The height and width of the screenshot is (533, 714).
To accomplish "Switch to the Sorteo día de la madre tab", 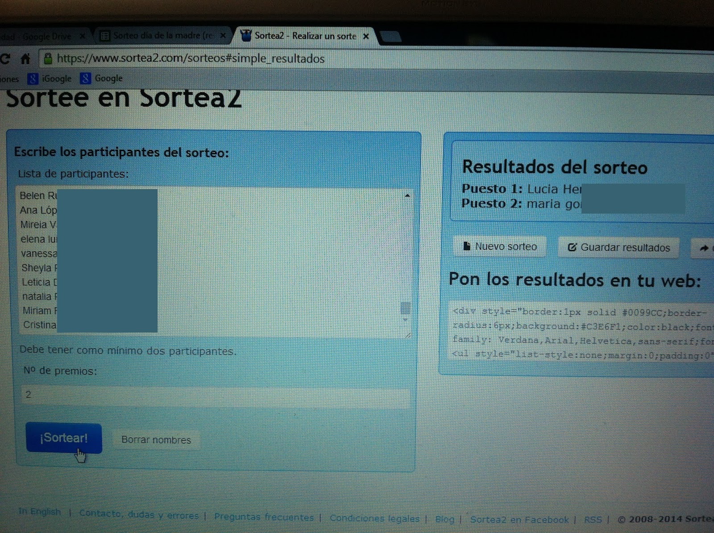I will (x=162, y=36).
